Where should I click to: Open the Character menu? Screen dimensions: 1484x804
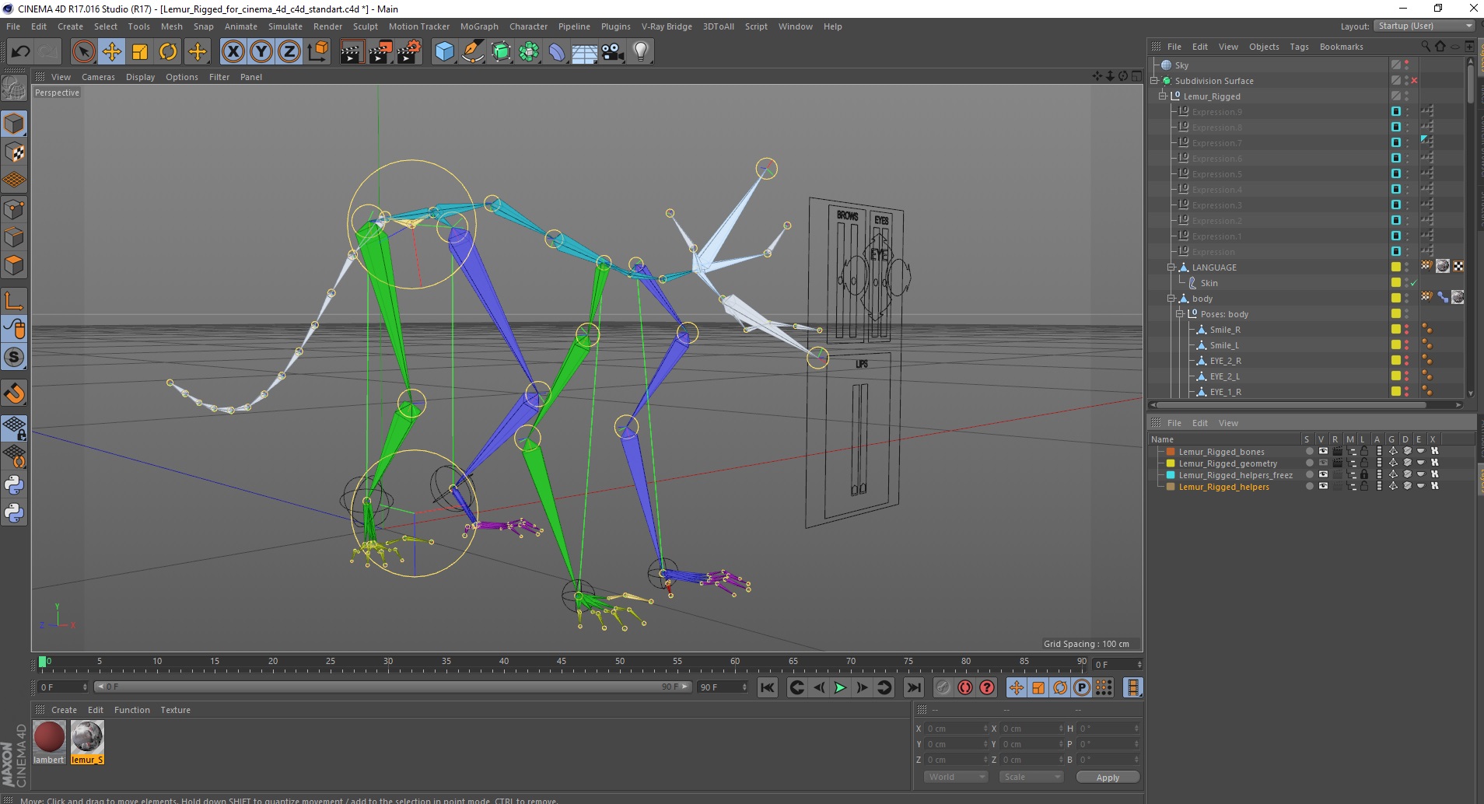528,26
